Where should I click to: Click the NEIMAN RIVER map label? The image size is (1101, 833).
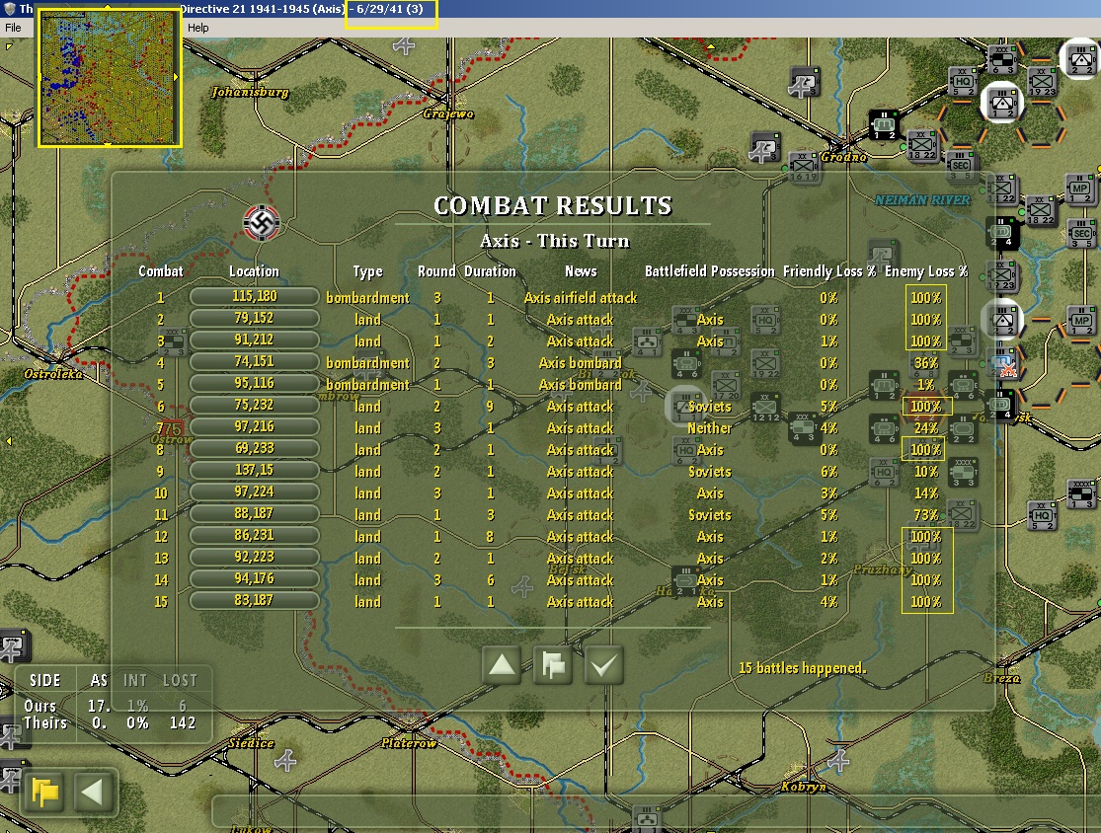coord(922,200)
